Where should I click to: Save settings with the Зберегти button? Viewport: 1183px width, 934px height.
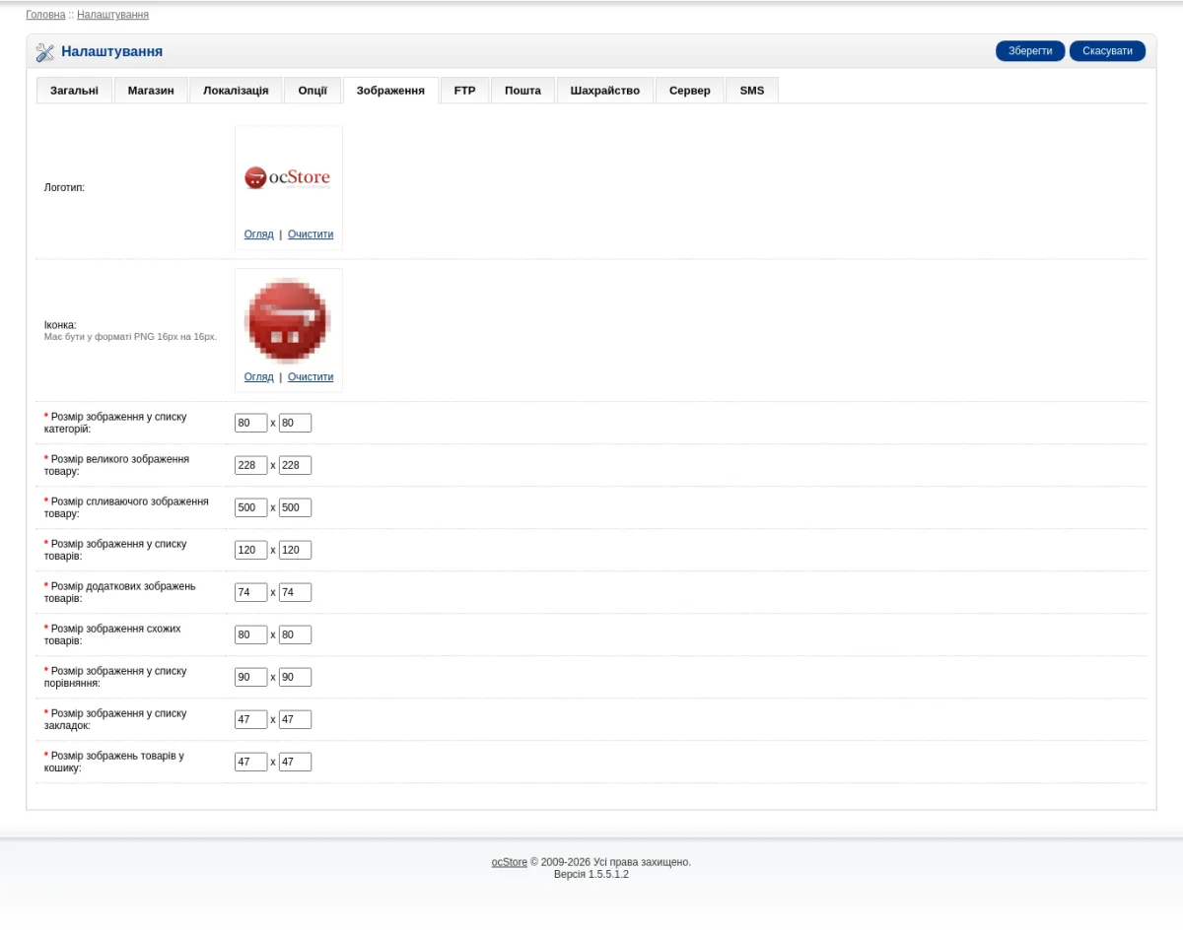tap(1030, 51)
